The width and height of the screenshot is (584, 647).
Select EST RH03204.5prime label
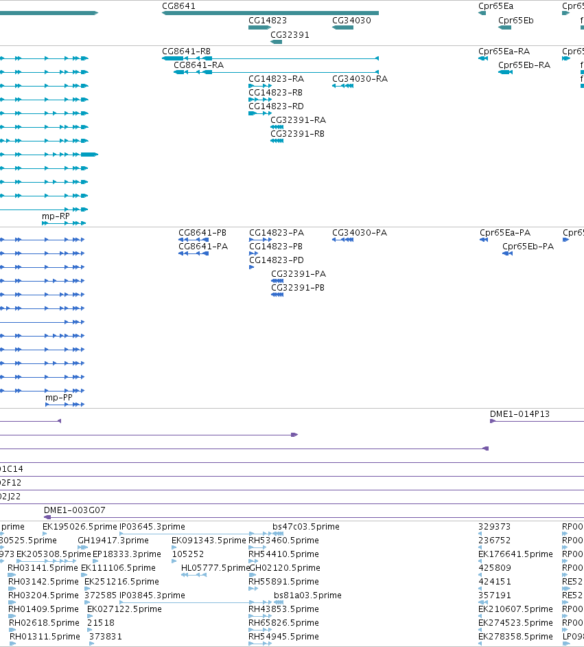tap(43, 595)
